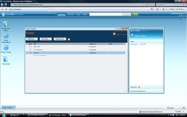Click the storage 0% used progress bar
Viewport: 187px width, 117px height.
coord(170,108)
